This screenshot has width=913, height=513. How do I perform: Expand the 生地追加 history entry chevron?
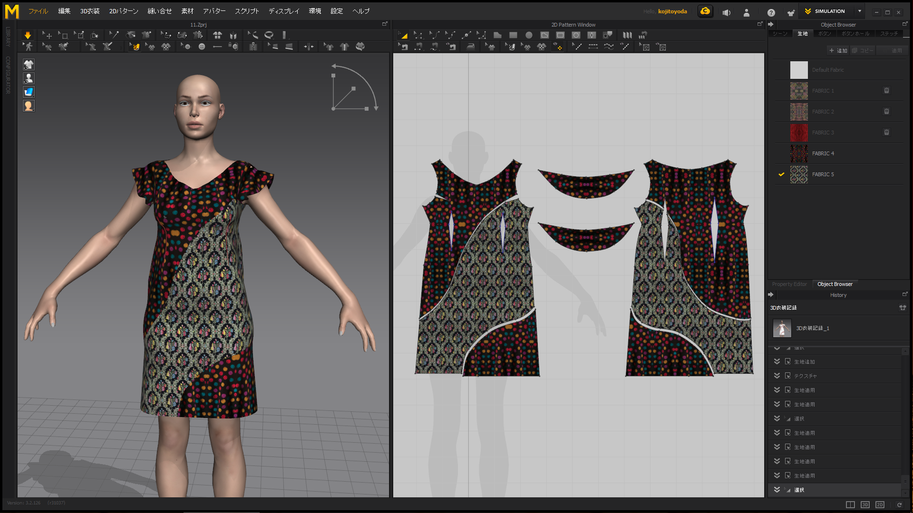coord(777,361)
